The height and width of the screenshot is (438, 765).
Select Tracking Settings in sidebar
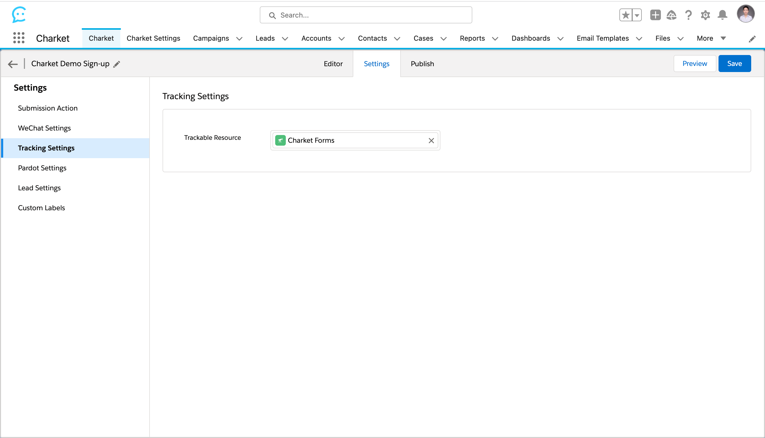tap(76, 148)
